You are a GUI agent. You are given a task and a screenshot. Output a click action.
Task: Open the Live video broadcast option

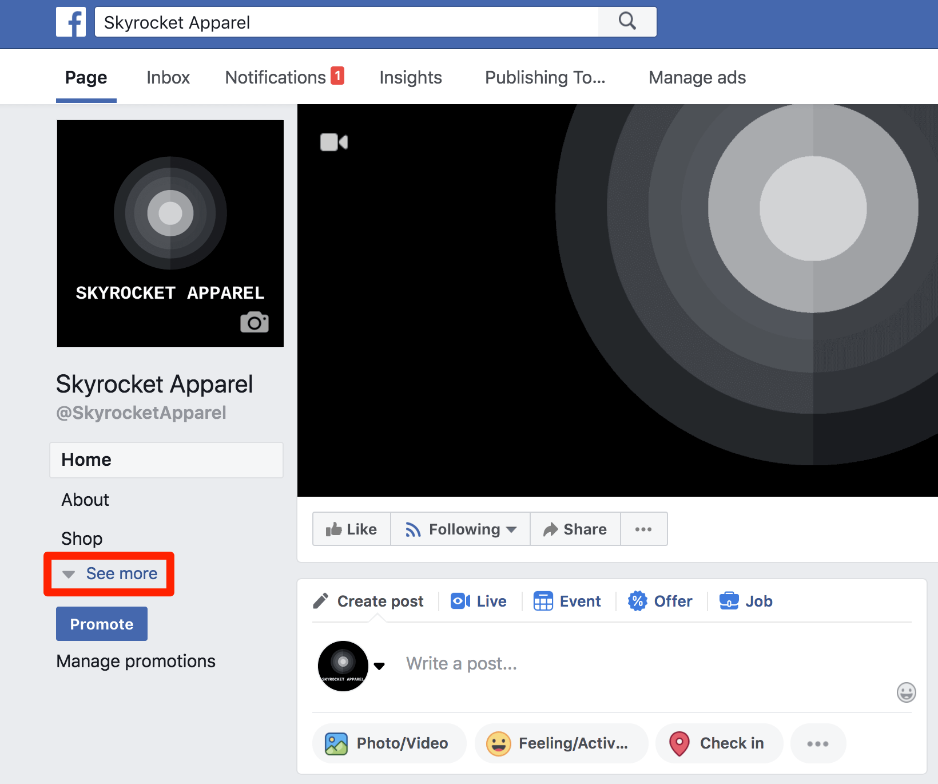(x=479, y=601)
